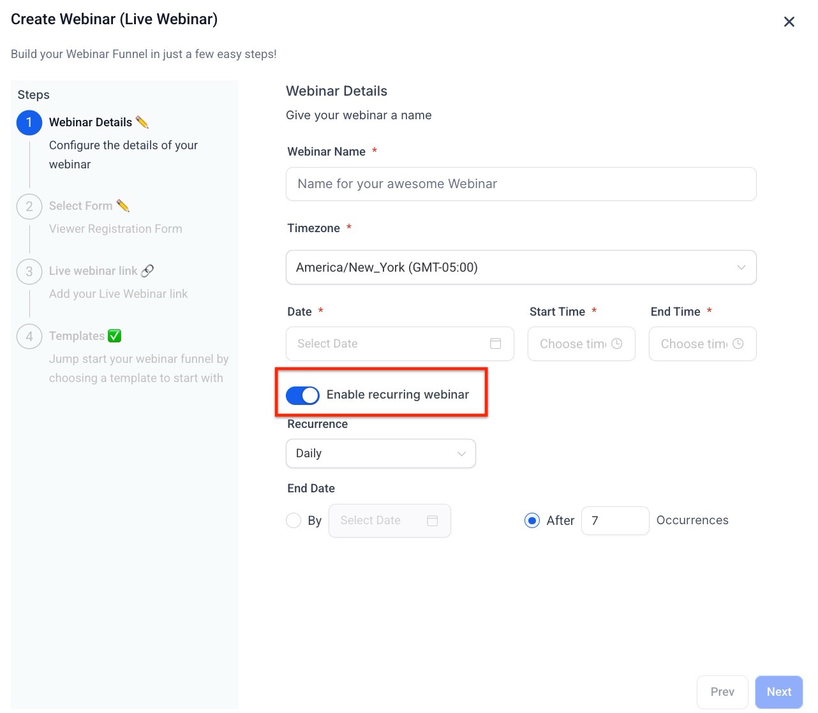Toggle off Enable recurring webinar switch

click(302, 395)
